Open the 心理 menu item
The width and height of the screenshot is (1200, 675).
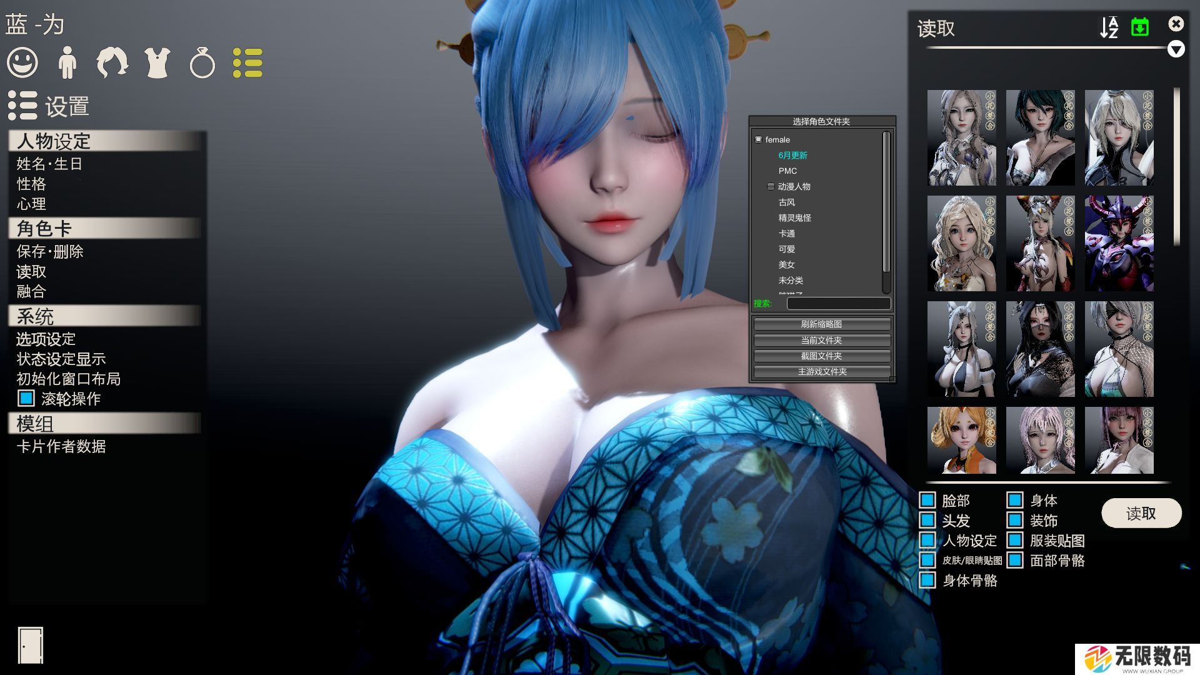tap(31, 204)
